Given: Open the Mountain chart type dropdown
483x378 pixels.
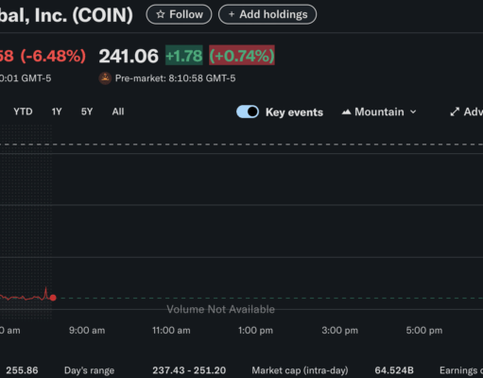Looking at the screenshot, I should coord(379,112).
